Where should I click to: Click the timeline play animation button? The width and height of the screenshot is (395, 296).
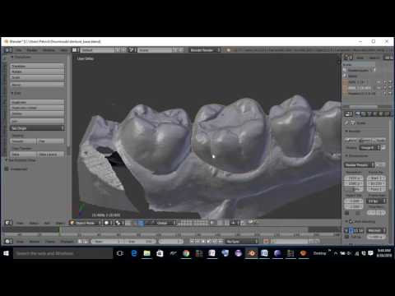click(209, 242)
